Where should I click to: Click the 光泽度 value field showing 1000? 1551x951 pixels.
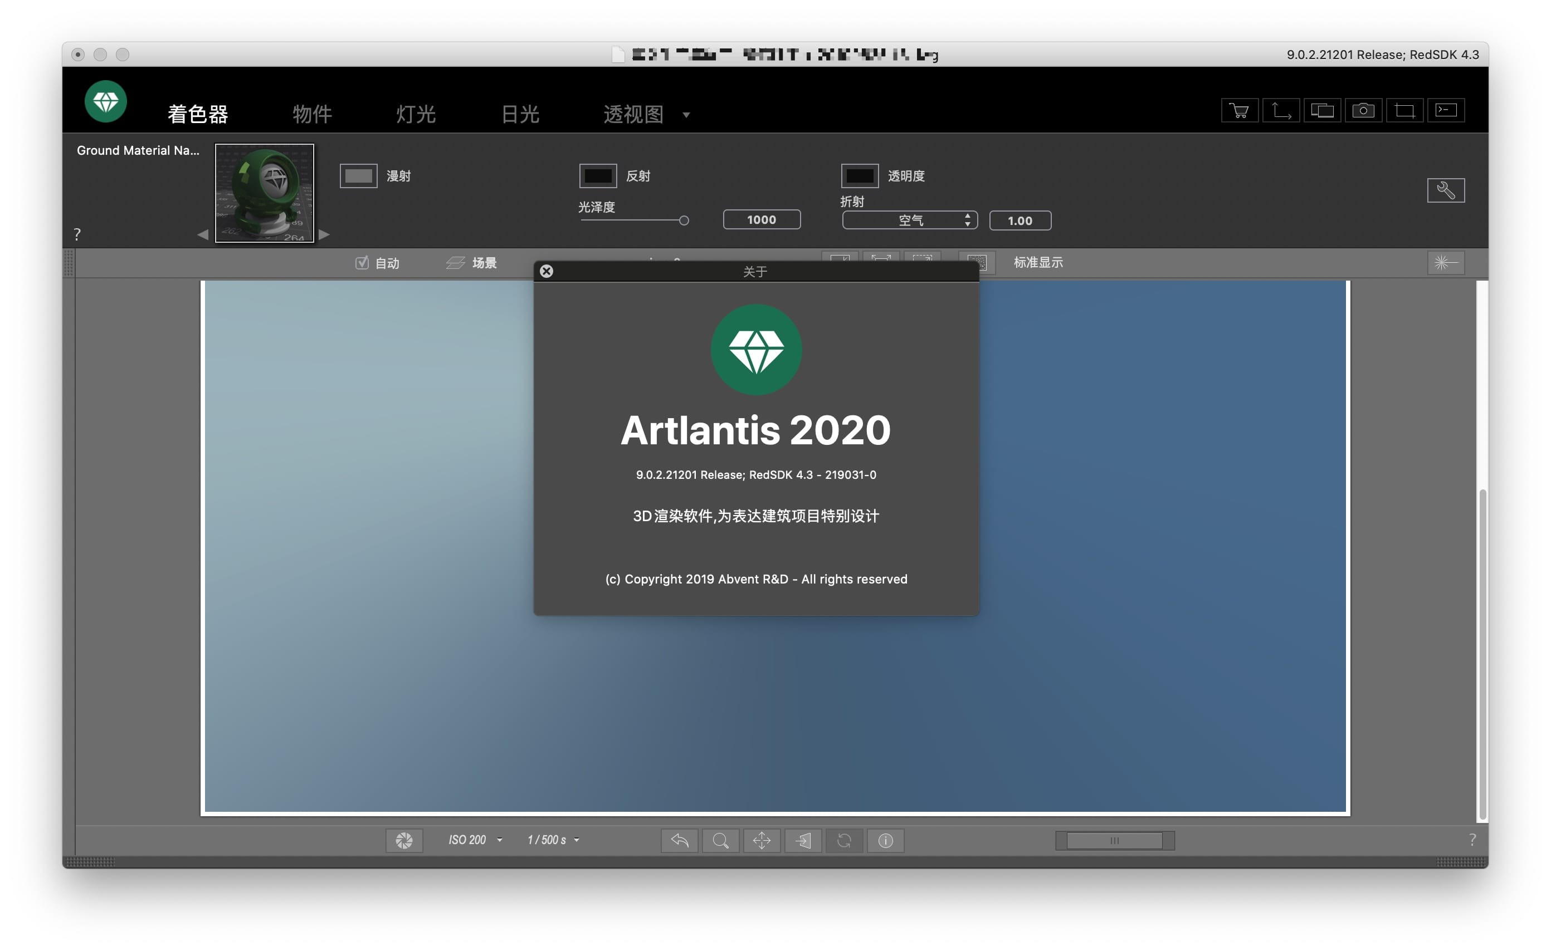761,219
